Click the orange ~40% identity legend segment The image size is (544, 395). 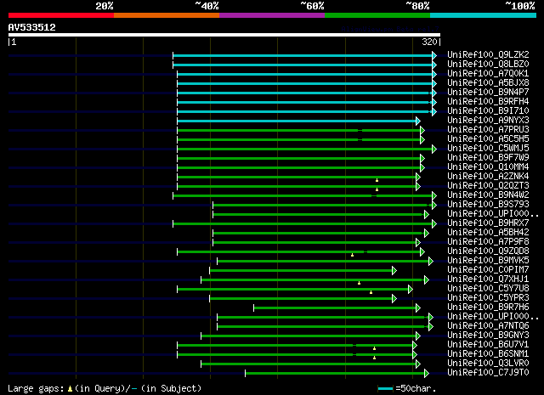[x=167, y=15]
